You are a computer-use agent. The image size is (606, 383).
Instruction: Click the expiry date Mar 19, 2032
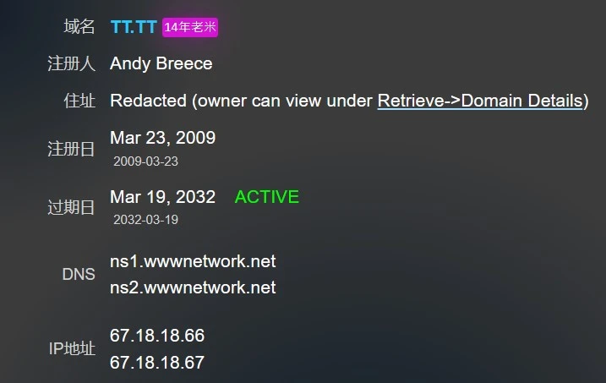click(162, 197)
